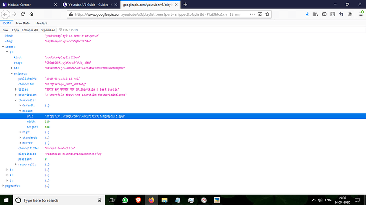366x205 pixels.
Task: Open Task View on taskbar
Action: point(111,200)
